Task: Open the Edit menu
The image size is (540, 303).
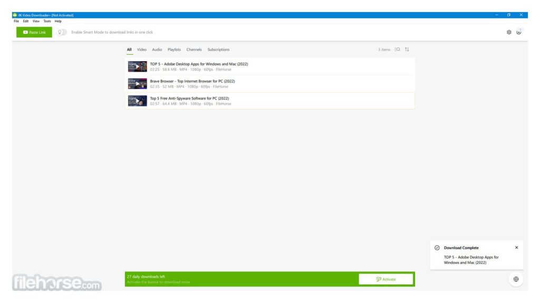Action: coord(26,21)
